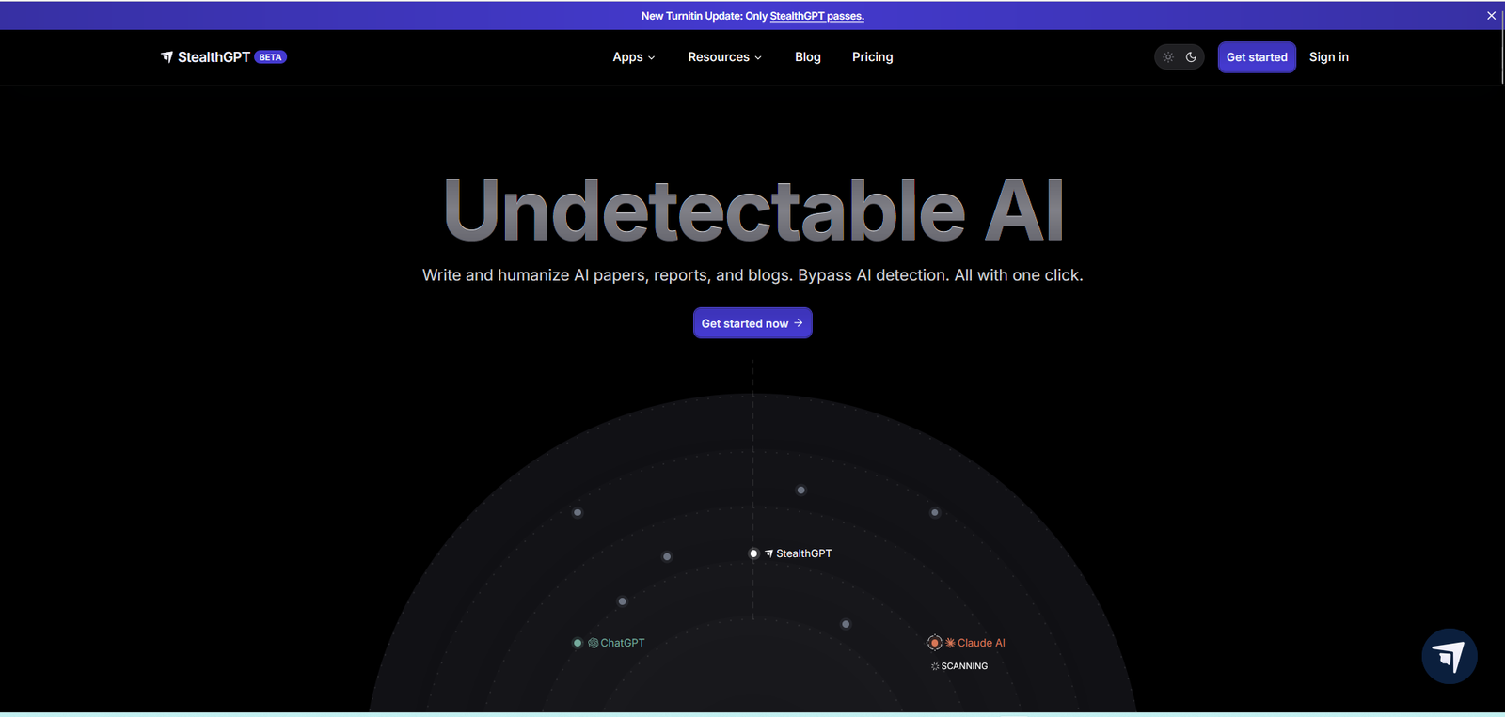1505x717 pixels.
Task: Click the ChatGPT radar icon
Action: pos(594,643)
